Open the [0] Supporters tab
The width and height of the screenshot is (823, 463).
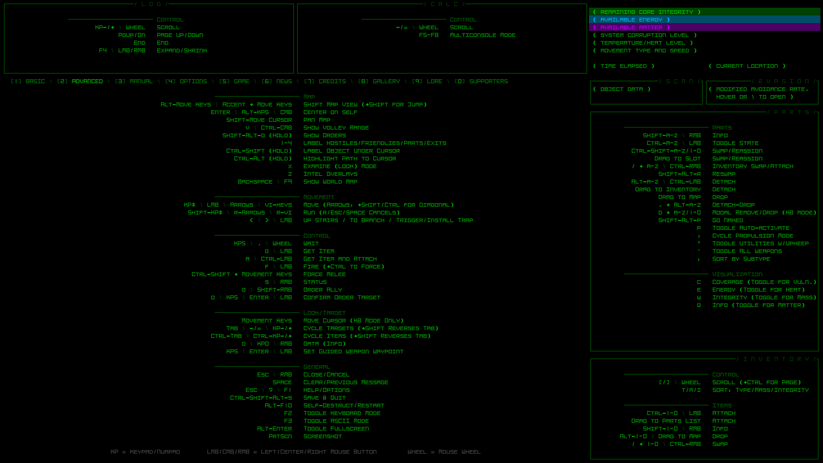pos(481,81)
